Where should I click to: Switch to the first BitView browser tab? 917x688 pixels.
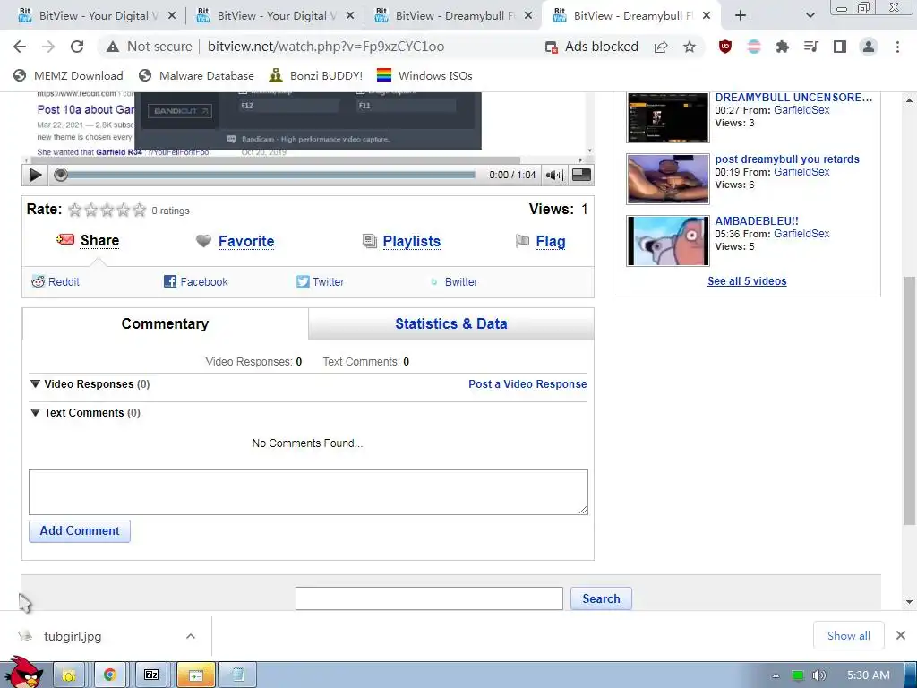tap(97, 16)
